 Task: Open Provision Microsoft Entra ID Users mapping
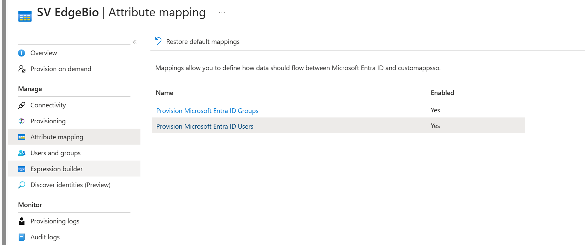point(205,126)
